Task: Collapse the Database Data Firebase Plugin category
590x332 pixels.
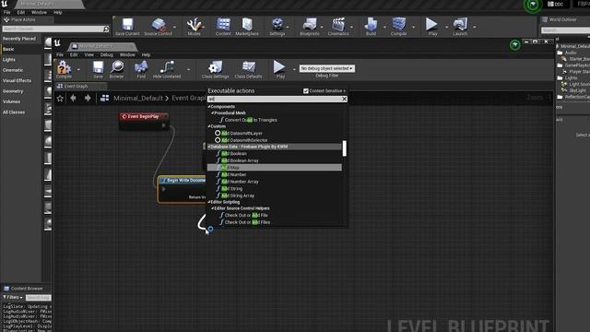Action: [x=209, y=147]
